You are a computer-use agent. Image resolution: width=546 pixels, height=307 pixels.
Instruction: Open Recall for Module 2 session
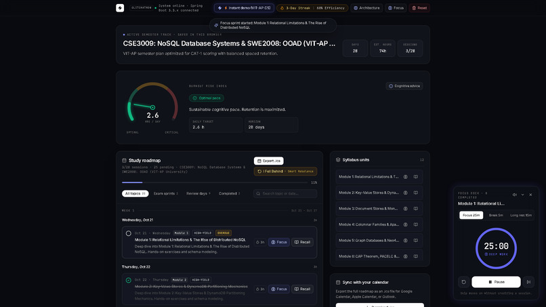(302, 289)
